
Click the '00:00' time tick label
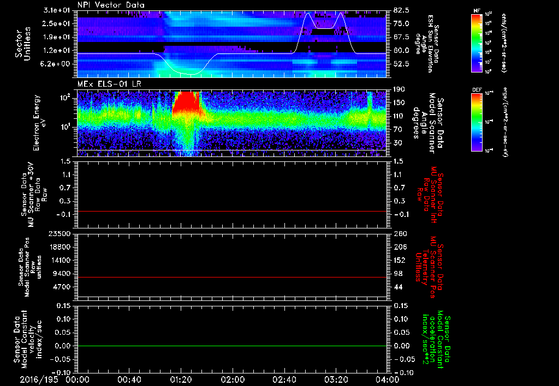click(78, 379)
